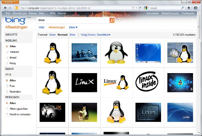The image size is (202, 136).
Task: Open the Web link in the top bar
Action: 8,13
